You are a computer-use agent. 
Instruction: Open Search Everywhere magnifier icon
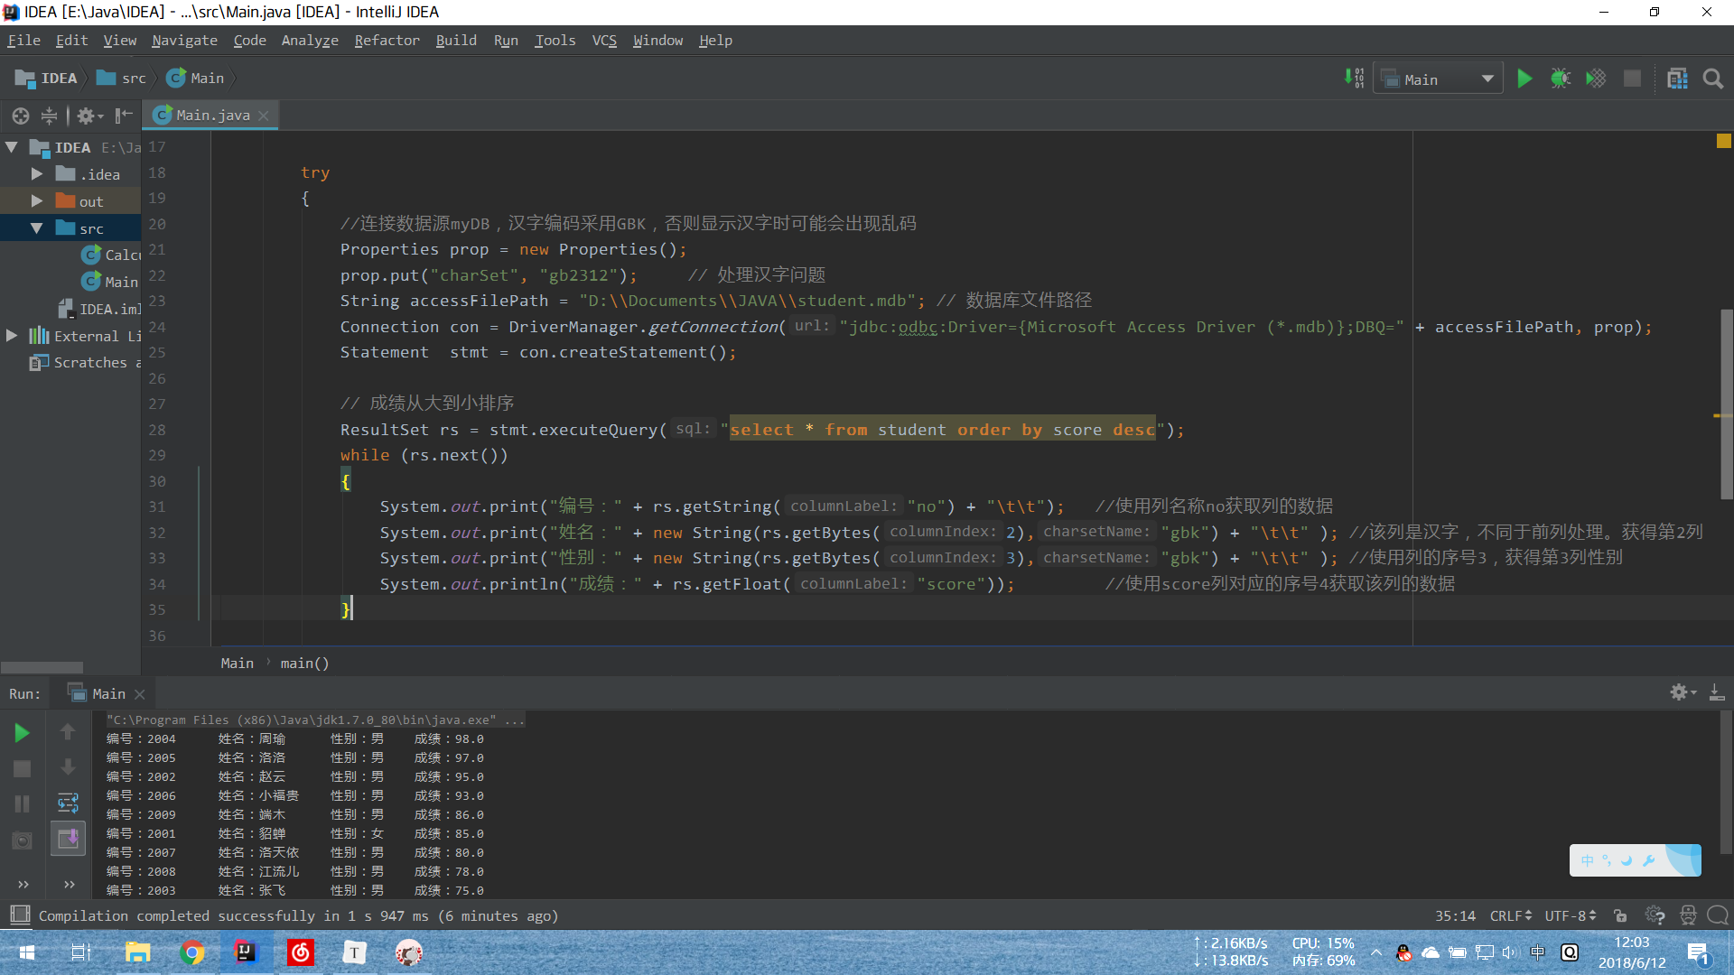(1713, 79)
